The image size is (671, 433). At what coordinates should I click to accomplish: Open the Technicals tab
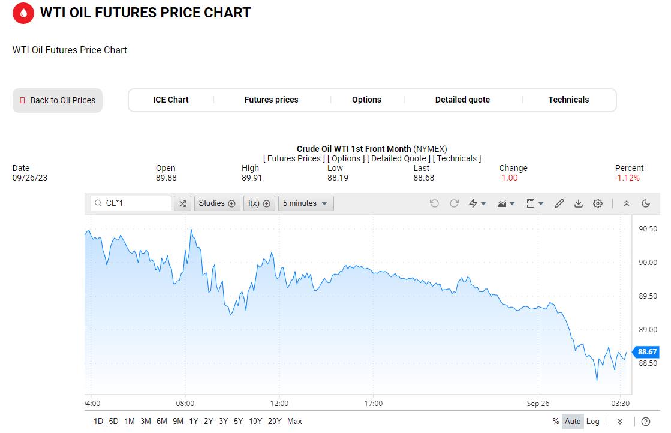(x=568, y=100)
